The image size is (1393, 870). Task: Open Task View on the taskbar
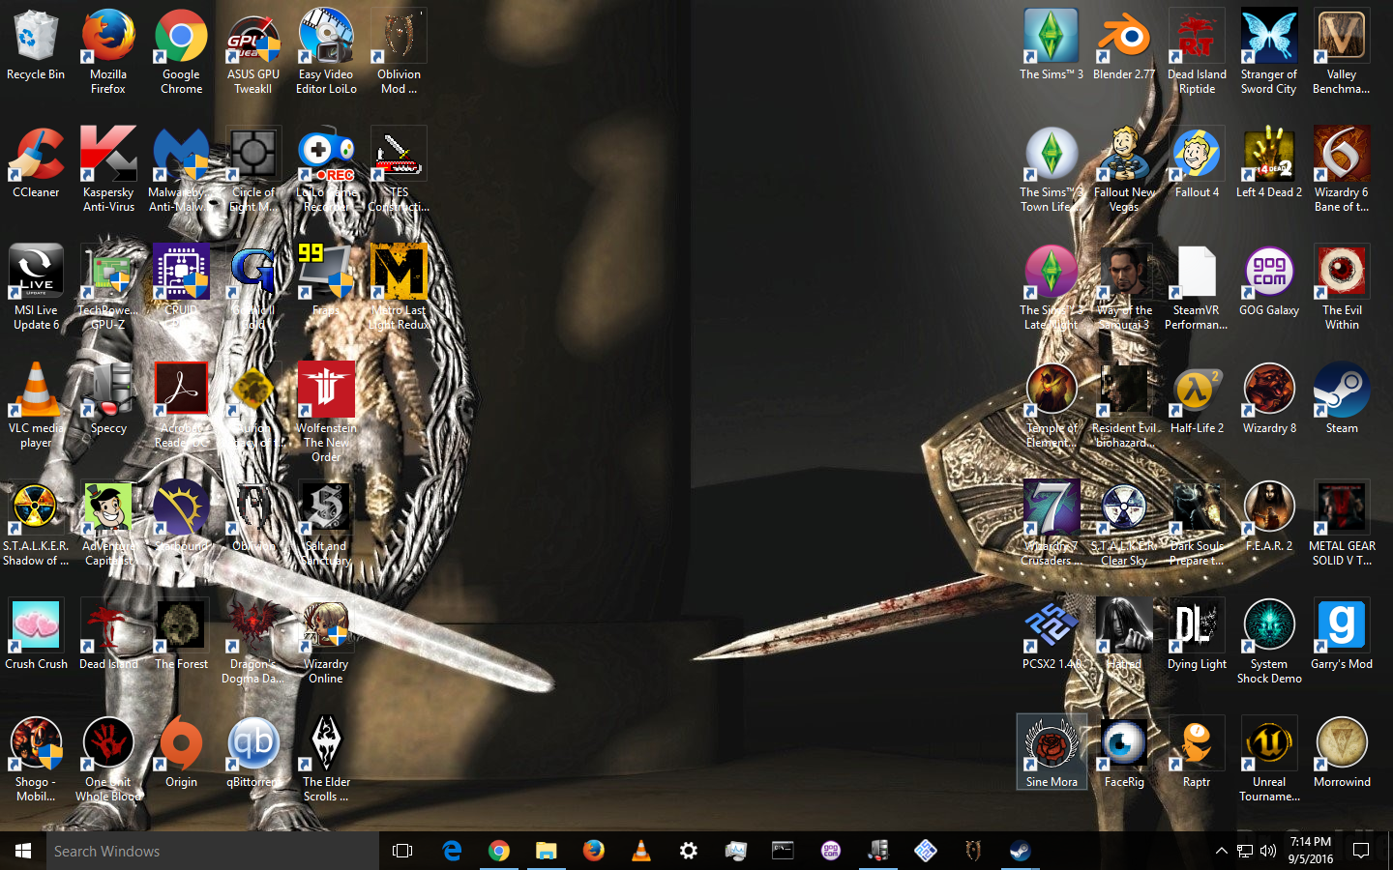pos(402,851)
